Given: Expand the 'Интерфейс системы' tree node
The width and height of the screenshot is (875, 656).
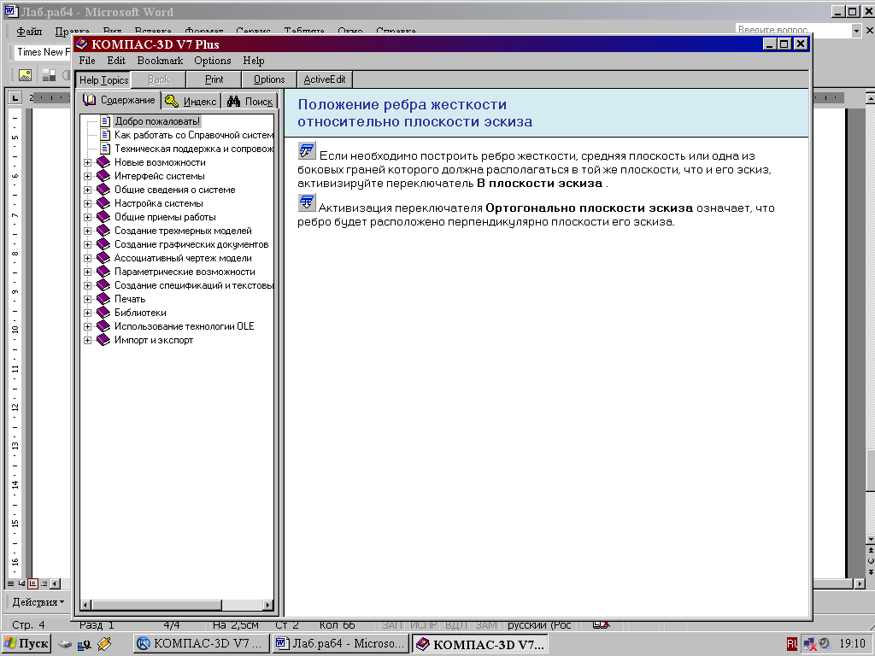Looking at the screenshot, I should [88, 176].
